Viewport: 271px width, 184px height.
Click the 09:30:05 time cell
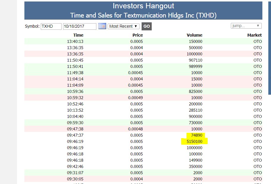75,179
